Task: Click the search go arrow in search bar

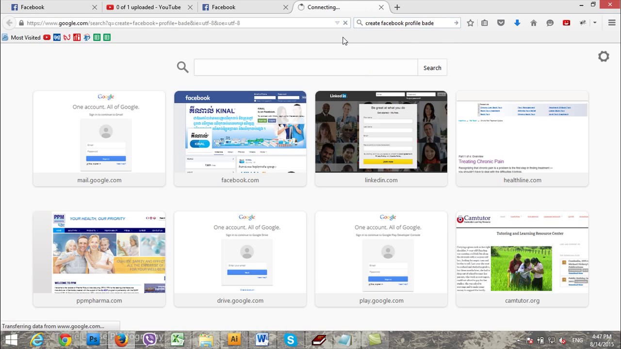Action: [456, 23]
